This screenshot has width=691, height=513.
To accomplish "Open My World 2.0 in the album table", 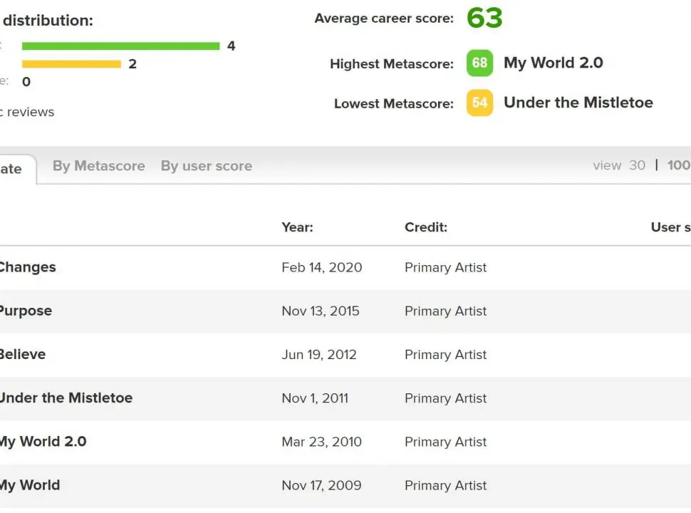I will coord(43,442).
